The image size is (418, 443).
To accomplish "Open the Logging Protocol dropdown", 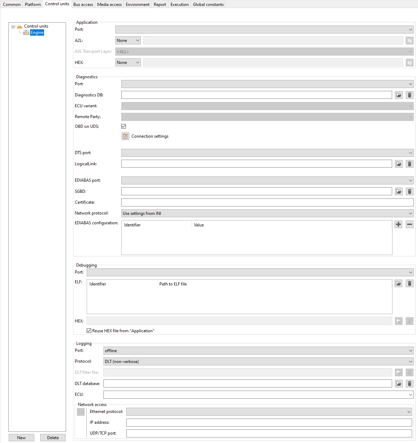I will (x=259, y=362).
